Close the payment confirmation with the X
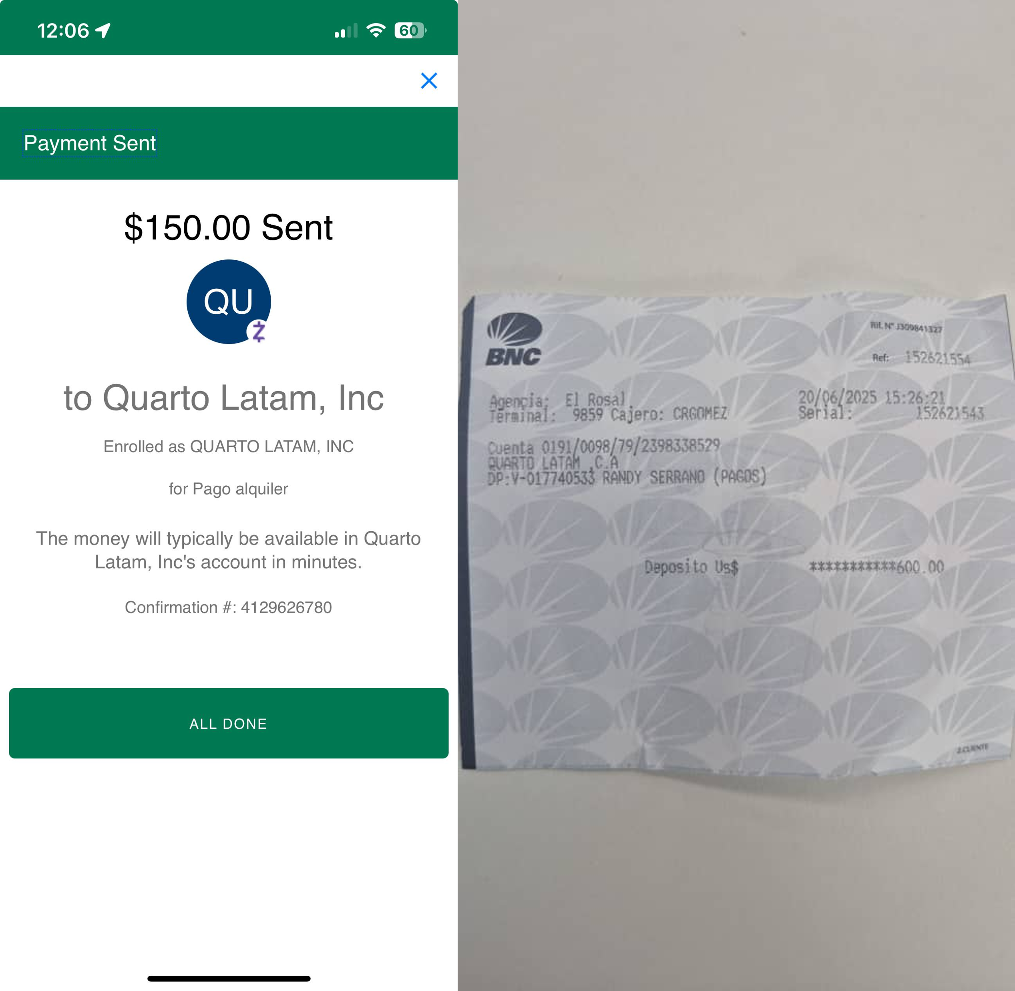 [429, 80]
